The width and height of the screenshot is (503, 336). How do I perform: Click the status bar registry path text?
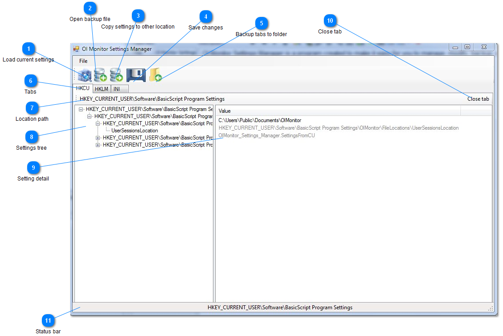[280, 307]
